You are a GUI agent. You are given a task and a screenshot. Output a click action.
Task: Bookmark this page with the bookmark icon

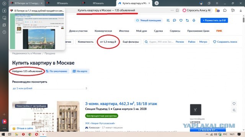click(177, 10)
